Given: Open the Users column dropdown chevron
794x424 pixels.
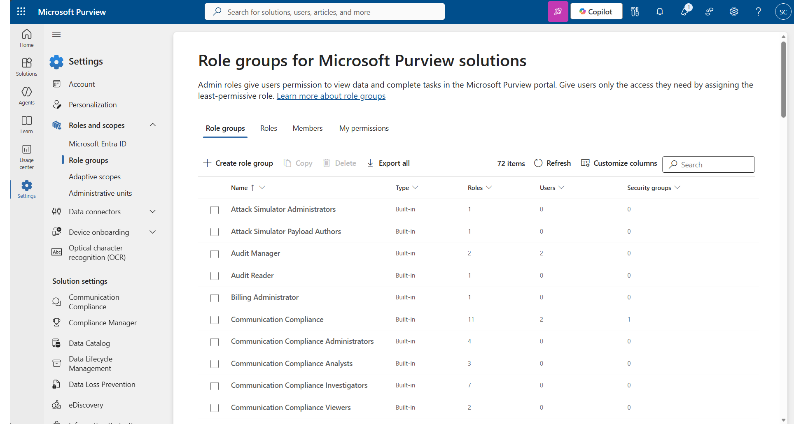Looking at the screenshot, I should 561,188.
